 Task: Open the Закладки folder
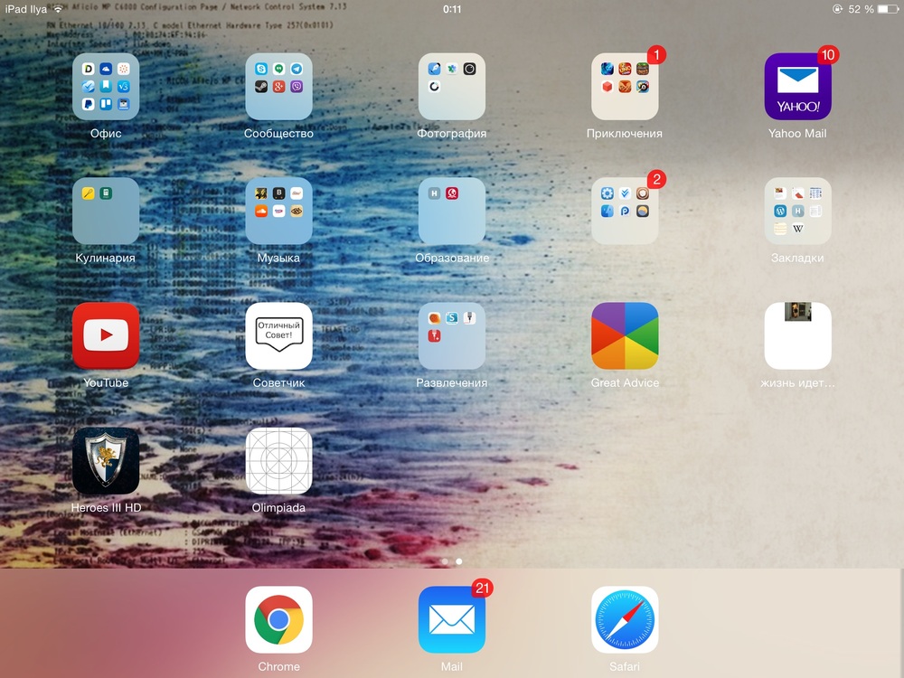click(x=797, y=212)
